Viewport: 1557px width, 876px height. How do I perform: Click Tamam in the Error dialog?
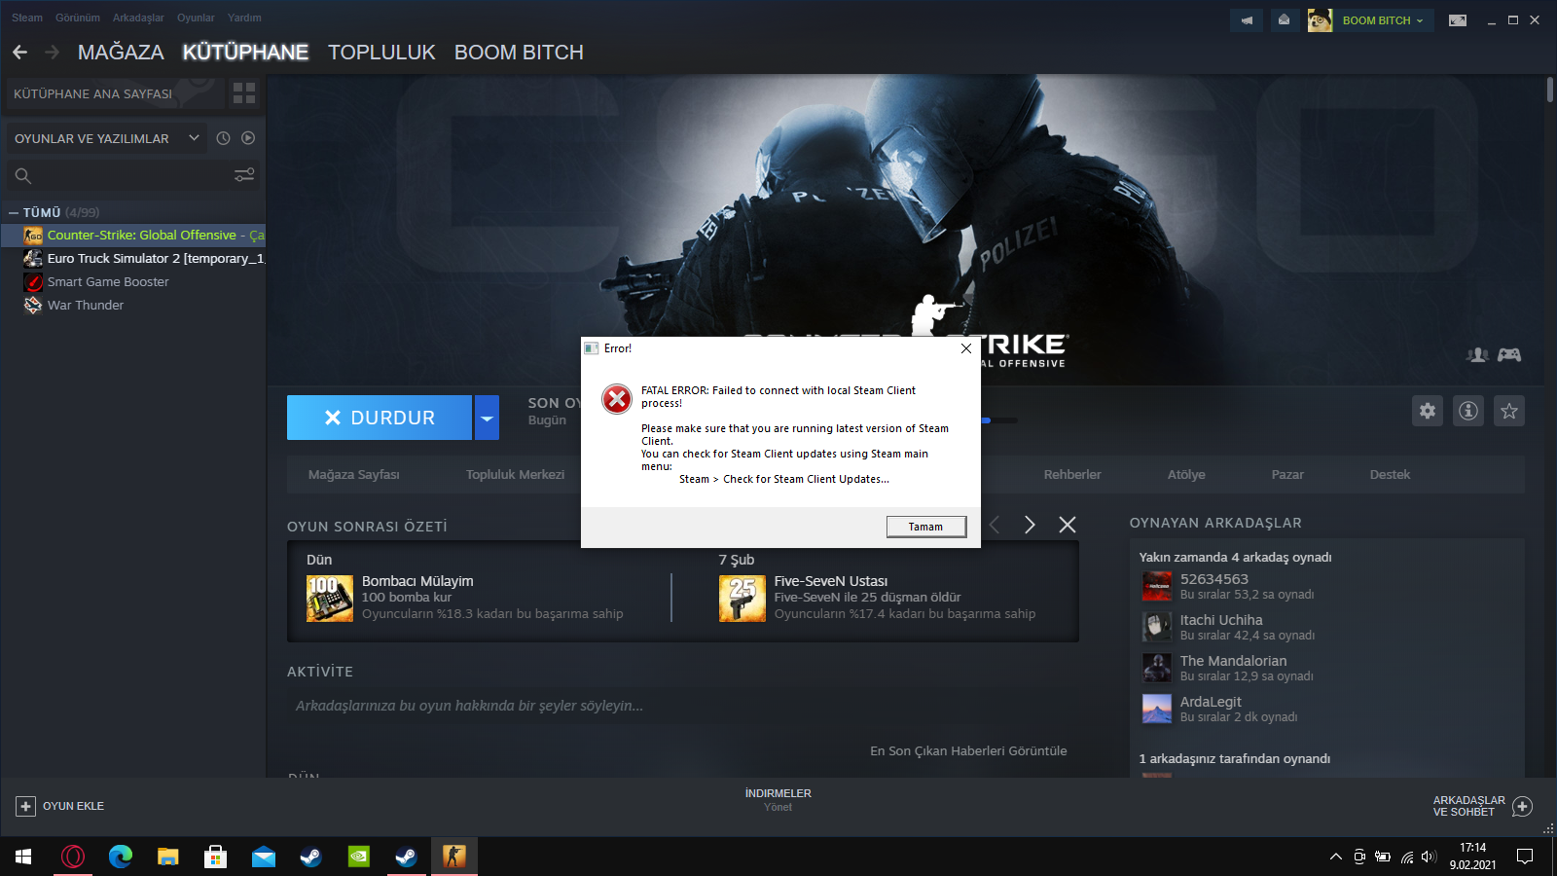coord(926,527)
